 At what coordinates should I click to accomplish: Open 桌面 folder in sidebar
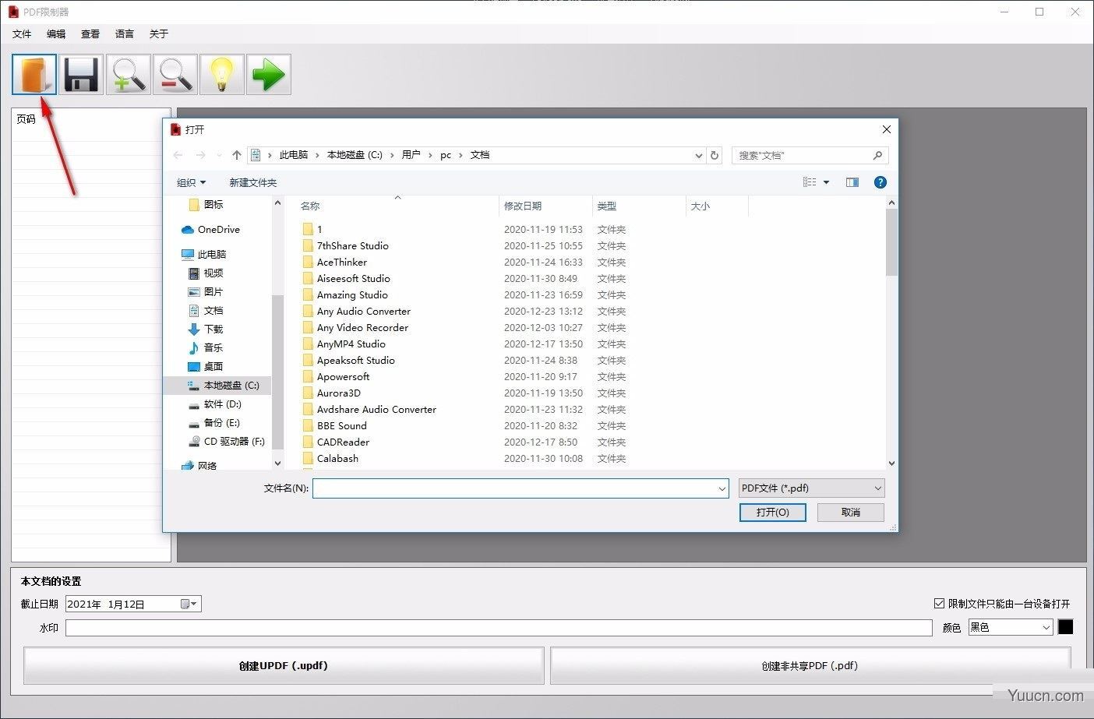point(206,367)
